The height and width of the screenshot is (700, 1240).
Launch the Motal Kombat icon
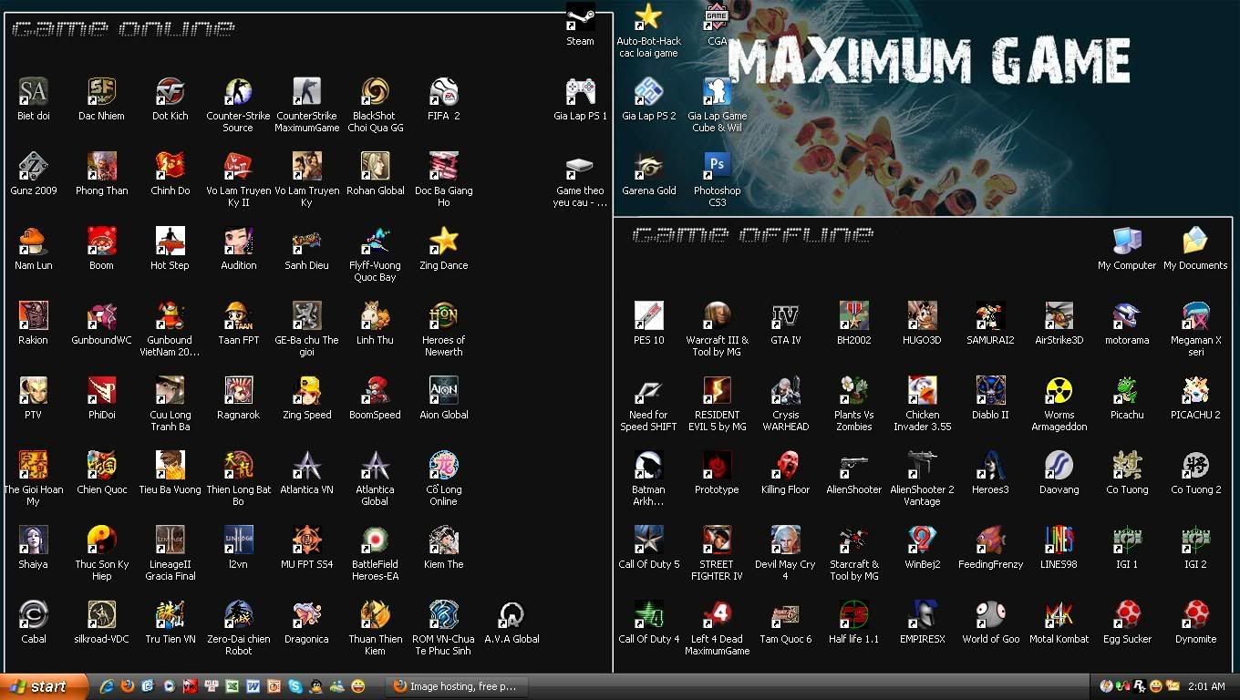tap(1059, 615)
